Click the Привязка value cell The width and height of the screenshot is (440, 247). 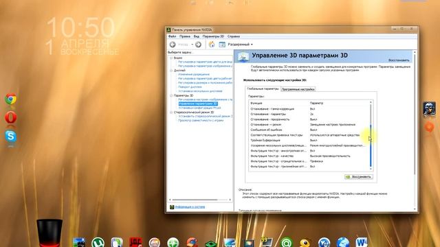tap(316, 161)
